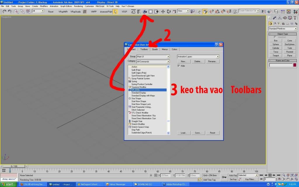Image resolution: width=299 pixels, height=187 pixels.
Task: Open the Category All Commands dropdown
Action: pyautogui.click(x=153, y=61)
